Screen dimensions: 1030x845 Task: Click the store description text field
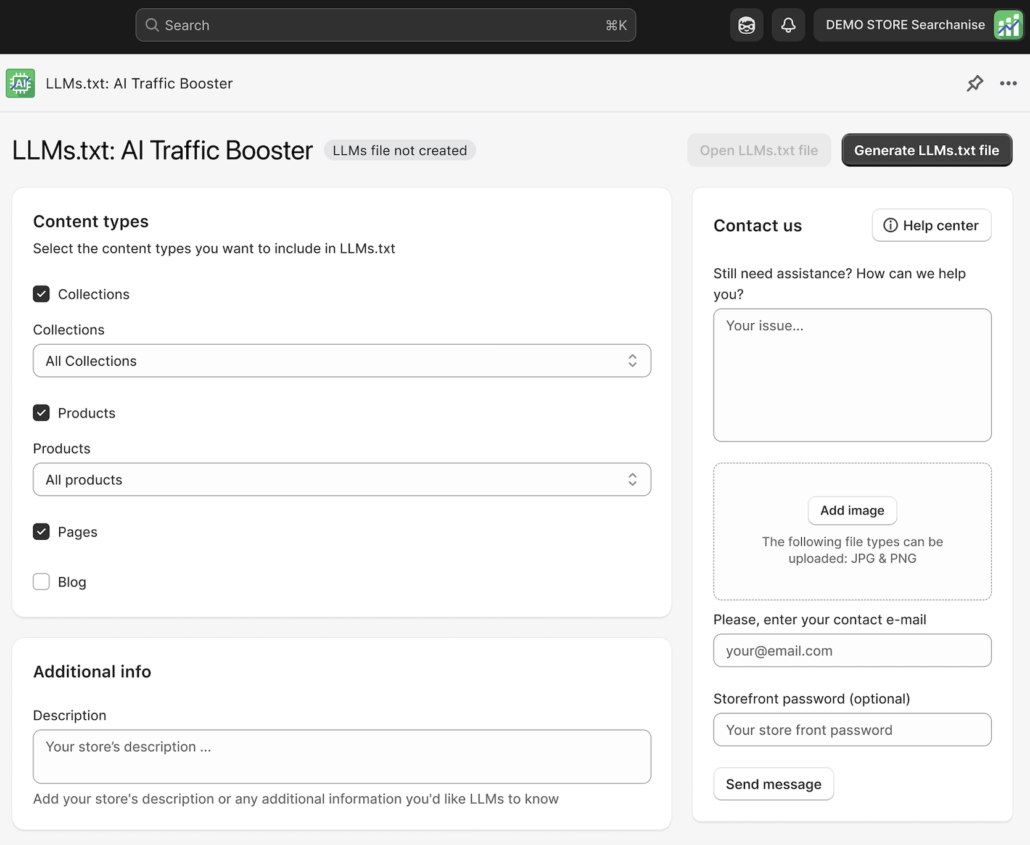coord(342,756)
